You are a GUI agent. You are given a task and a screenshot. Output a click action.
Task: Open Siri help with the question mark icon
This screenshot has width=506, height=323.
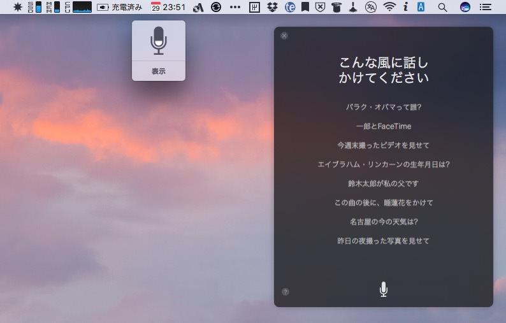pos(286,292)
